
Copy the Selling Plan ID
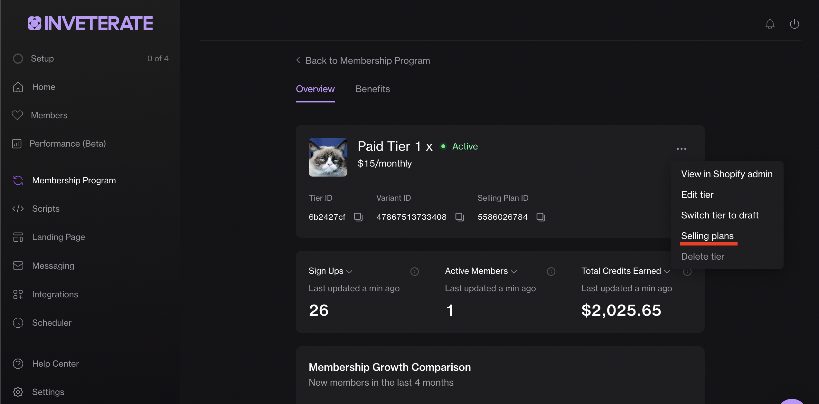point(541,217)
